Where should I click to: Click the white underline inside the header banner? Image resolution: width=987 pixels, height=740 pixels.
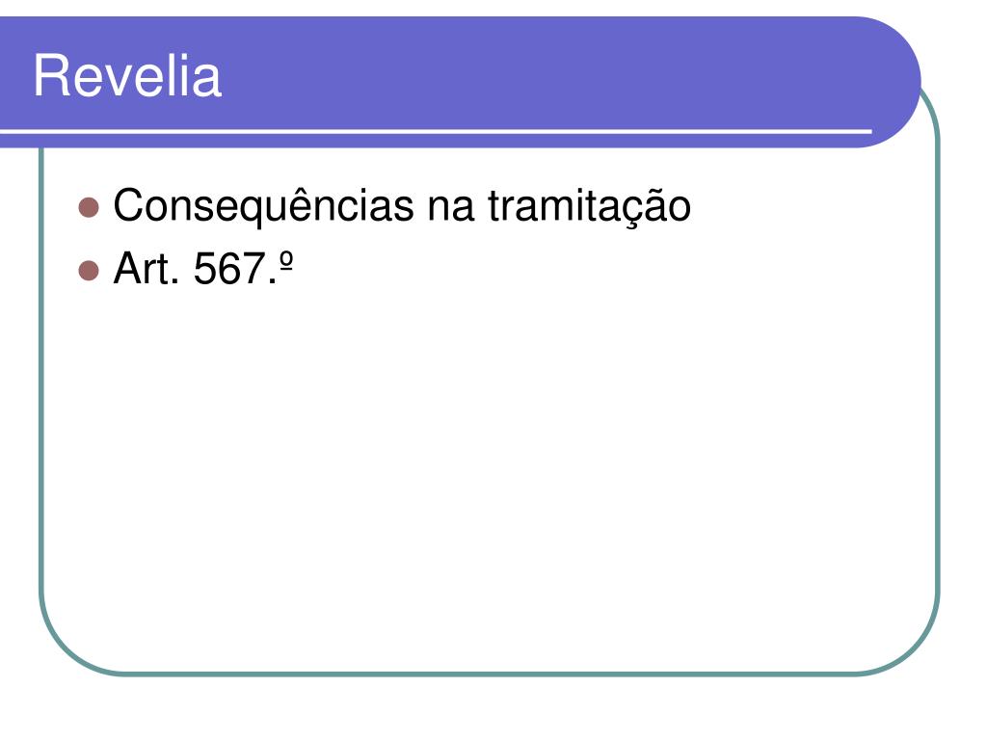coord(436,131)
